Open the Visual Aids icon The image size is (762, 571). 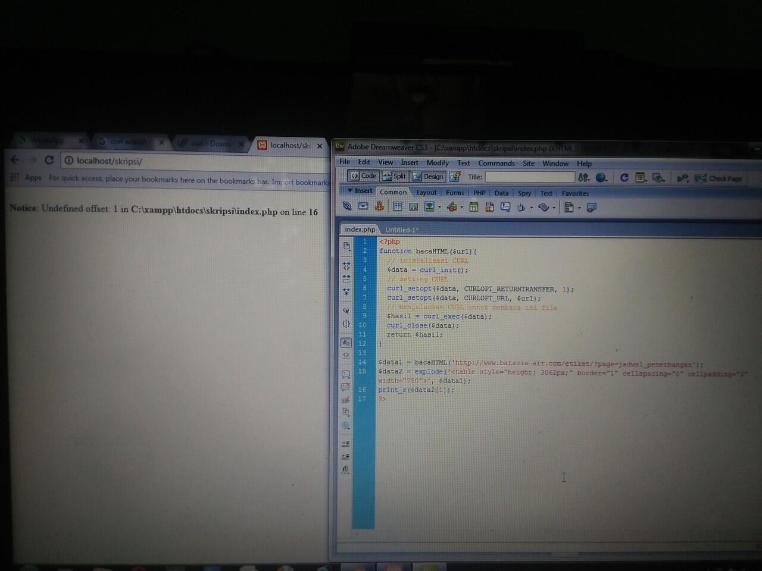pyautogui.click(x=658, y=177)
